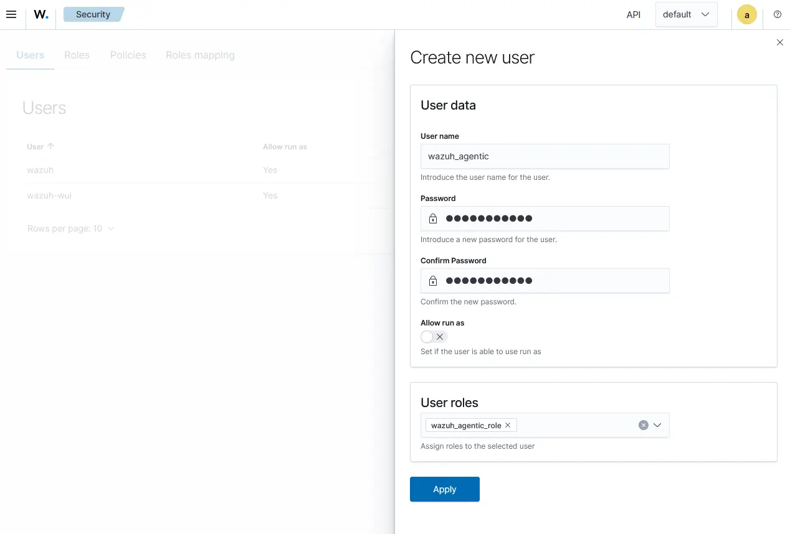790x534 pixels.
Task: Switch to the Users tab
Action: [30, 55]
